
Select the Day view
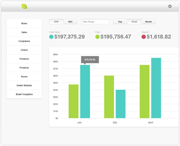120,22
